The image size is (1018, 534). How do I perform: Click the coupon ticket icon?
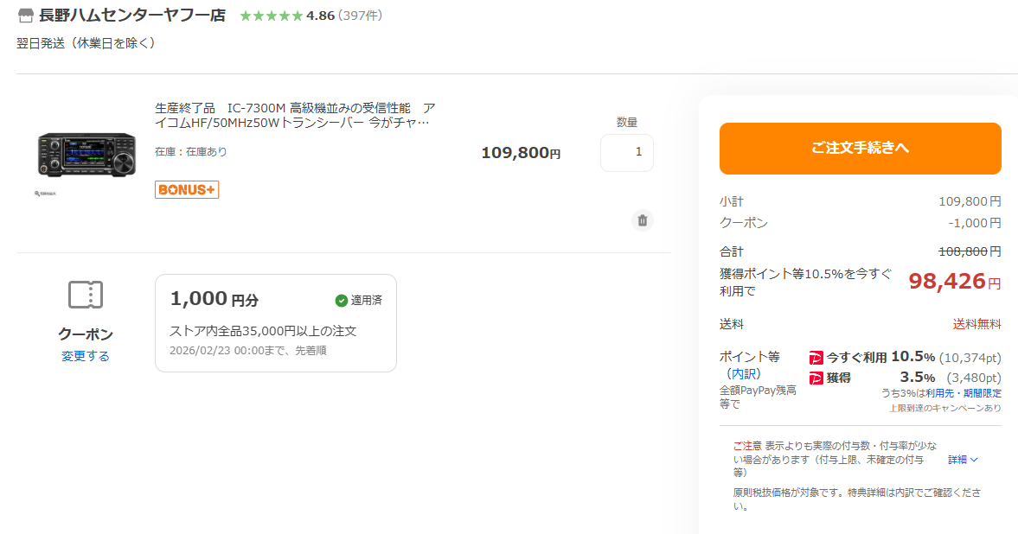tap(86, 295)
